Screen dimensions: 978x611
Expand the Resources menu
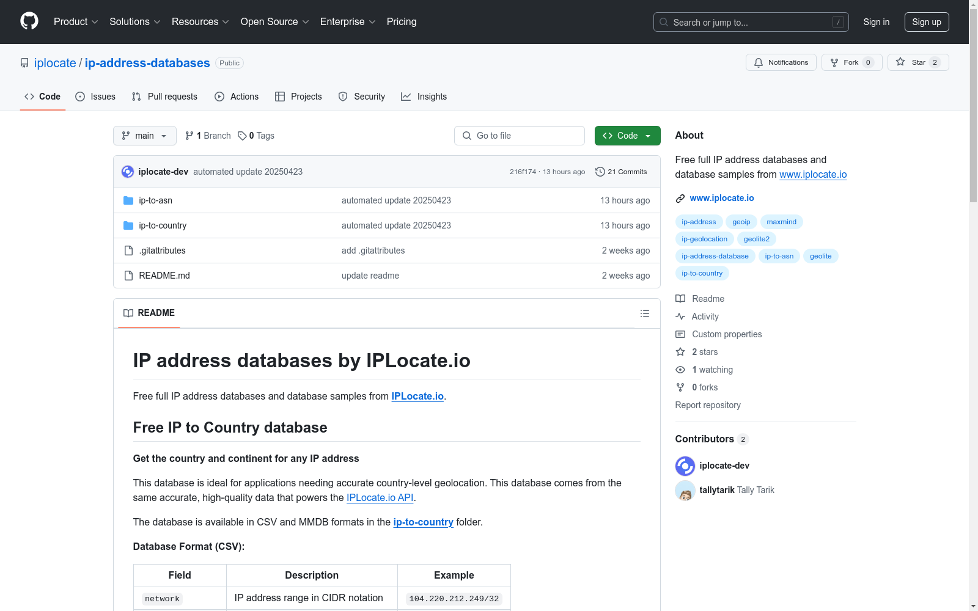[x=200, y=22]
